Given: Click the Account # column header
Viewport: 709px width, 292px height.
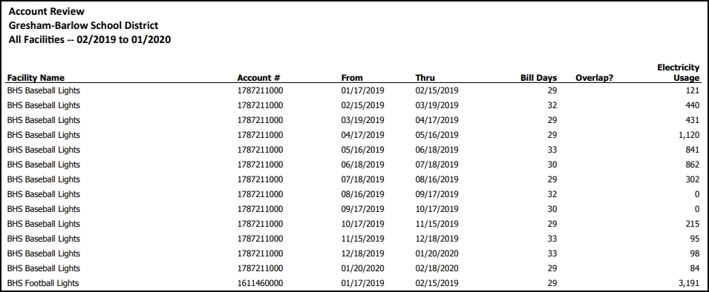Looking at the screenshot, I should (x=258, y=78).
